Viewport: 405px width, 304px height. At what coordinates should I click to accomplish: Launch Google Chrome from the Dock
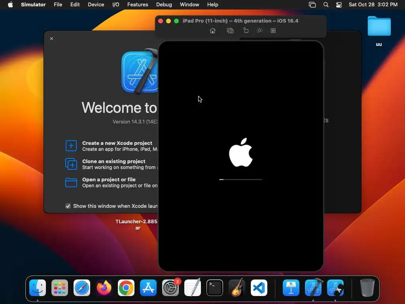126,288
